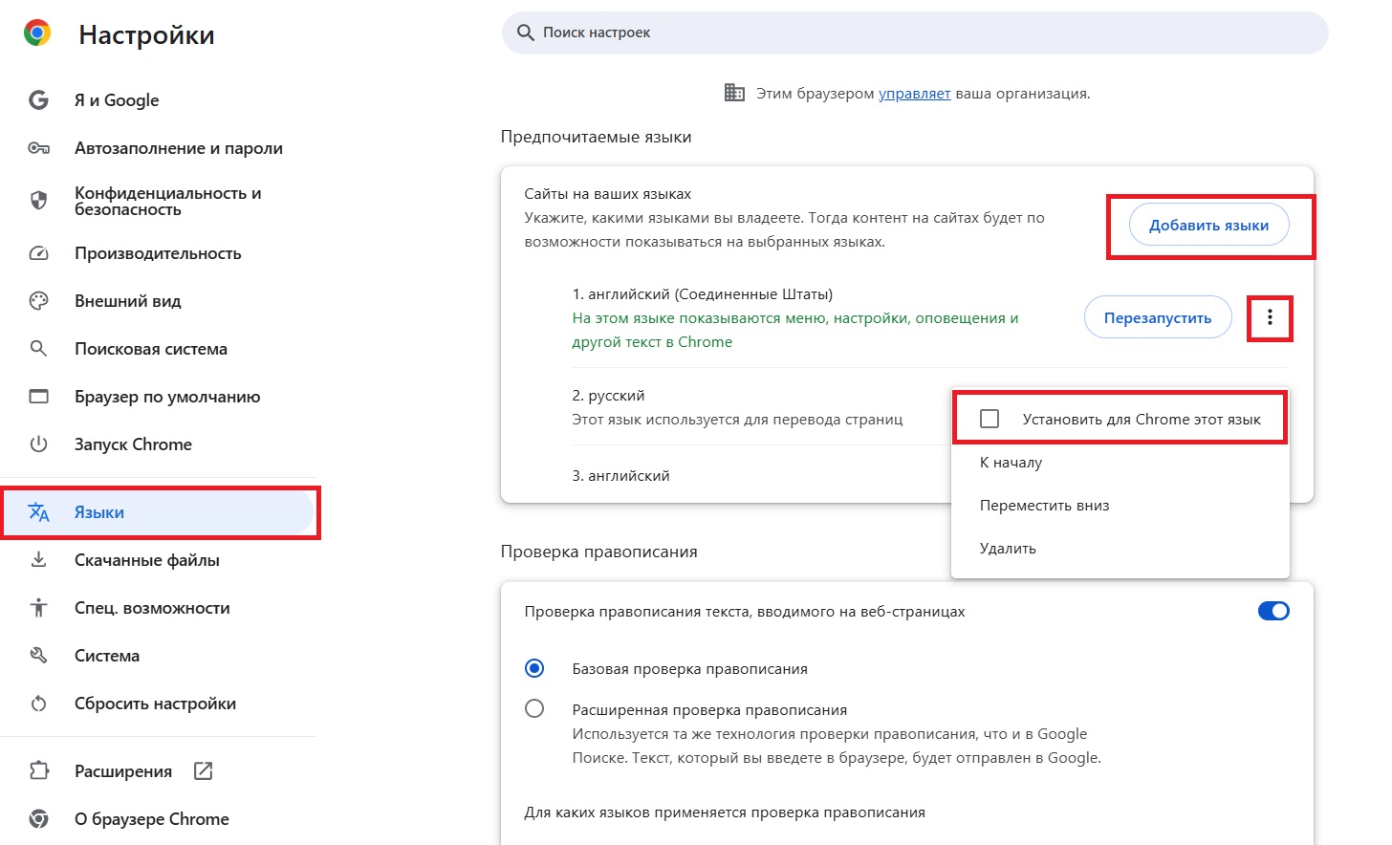
Task: Check 'Установить для Chrome этот язык' checkbox
Action: (x=990, y=419)
